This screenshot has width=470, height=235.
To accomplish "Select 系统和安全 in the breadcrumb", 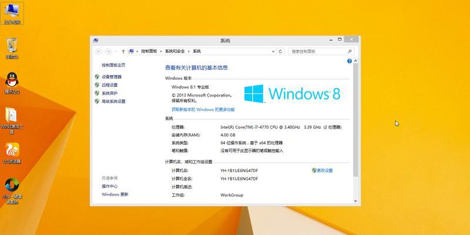I will pyautogui.click(x=174, y=52).
